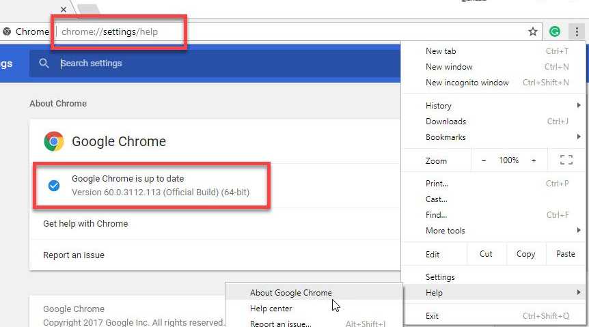Decrease zoom with the minus button
Screen dimensions: 589x327
click(484, 160)
